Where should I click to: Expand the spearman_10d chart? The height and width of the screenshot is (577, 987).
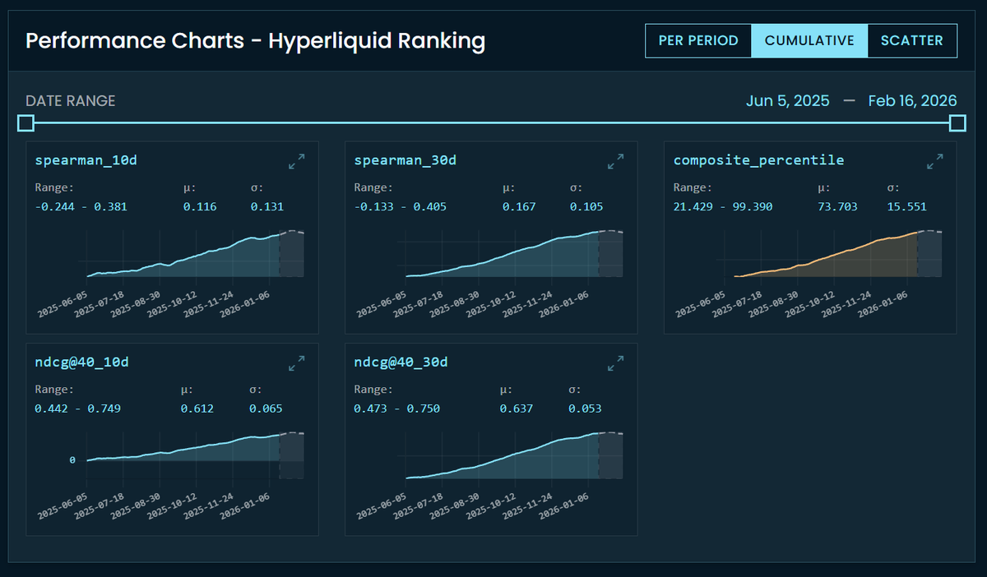pos(297,162)
